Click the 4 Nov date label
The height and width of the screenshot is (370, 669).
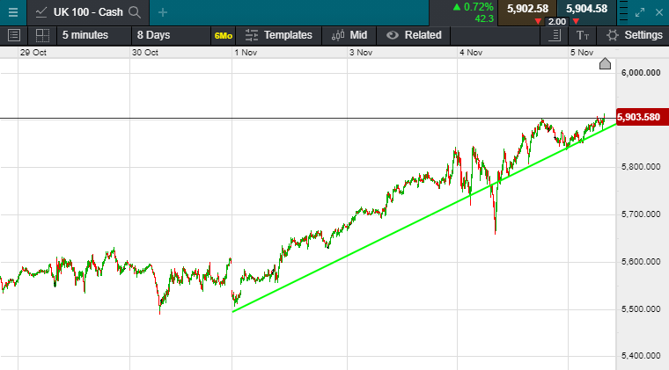point(471,53)
